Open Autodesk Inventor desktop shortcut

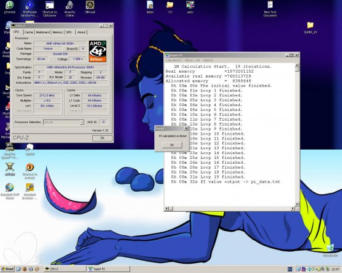30,191
